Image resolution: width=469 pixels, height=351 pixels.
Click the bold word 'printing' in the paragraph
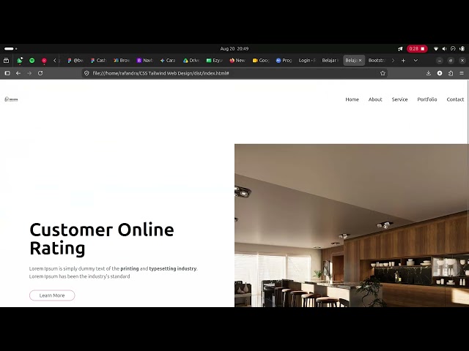[x=130, y=268]
